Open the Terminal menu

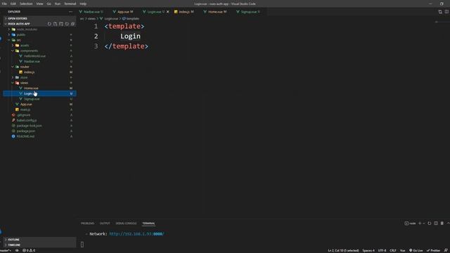point(70,4)
